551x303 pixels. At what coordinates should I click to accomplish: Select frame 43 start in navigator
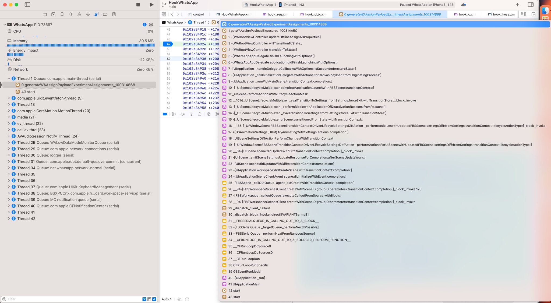click(28, 92)
